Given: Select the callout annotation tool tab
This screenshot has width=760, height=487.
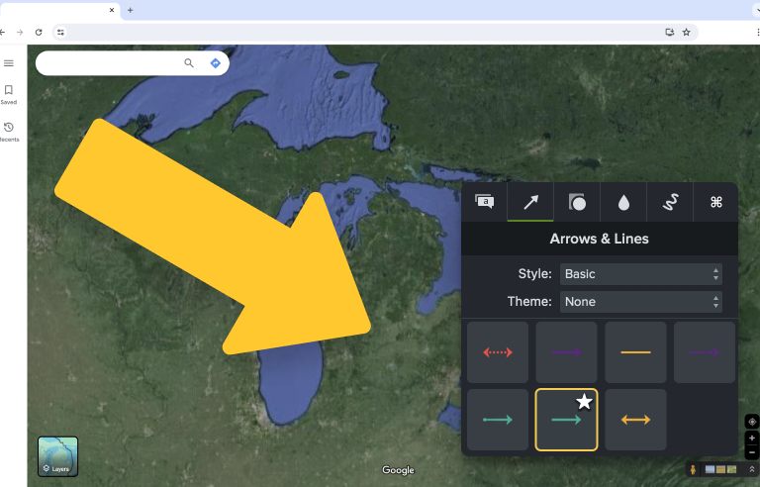Looking at the screenshot, I should pos(484,202).
